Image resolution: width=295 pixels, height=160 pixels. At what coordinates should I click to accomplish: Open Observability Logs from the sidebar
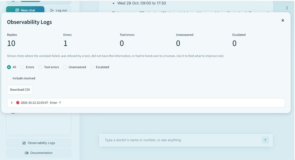pyautogui.click(x=39, y=143)
